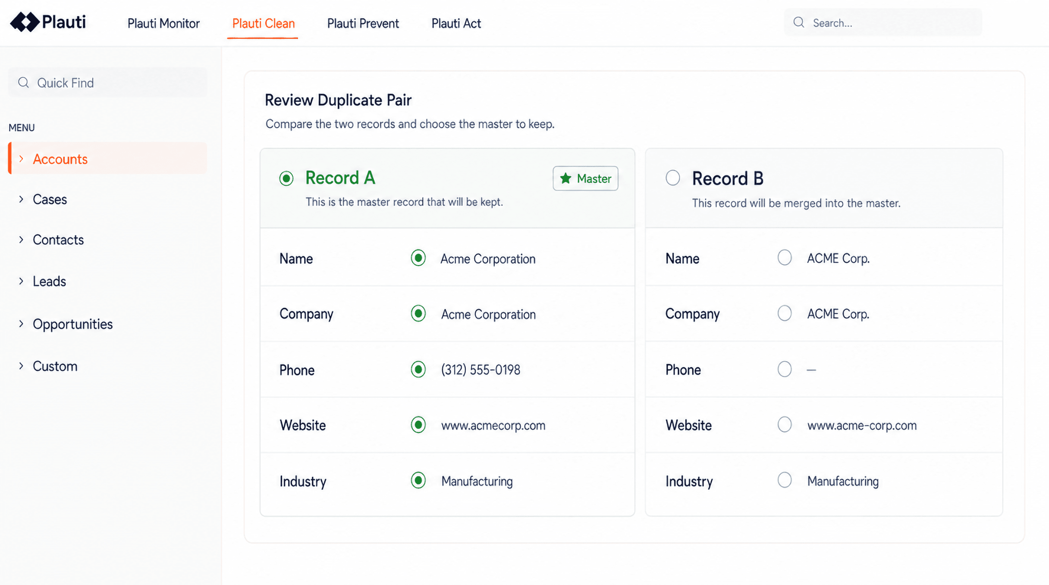This screenshot has width=1049, height=585.
Task: Choose Record A's Company radio button
Action: pyautogui.click(x=418, y=313)
